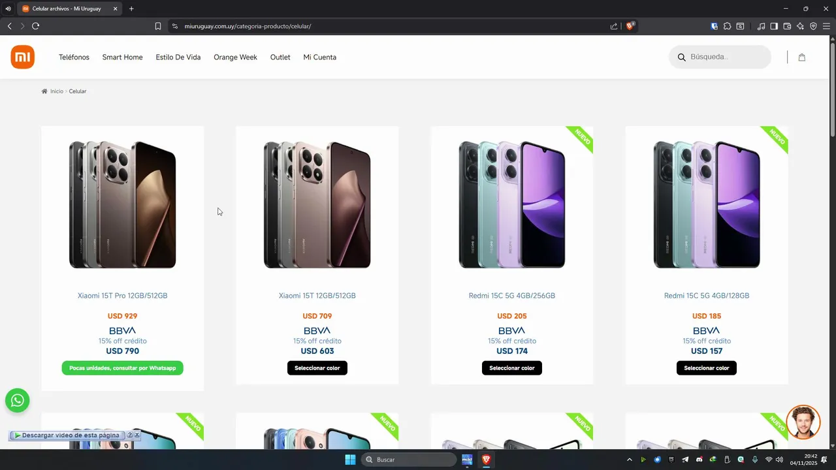This screenshot has height=470, width=836.
Task: Open the Brave hamburger menu
Action: tap(826, 26)
